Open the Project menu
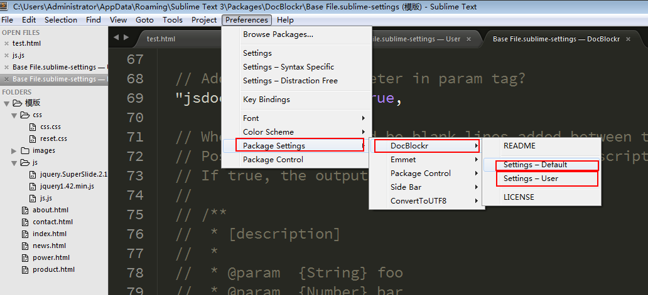This screenshot has width=648, height=295. point(204,20)
